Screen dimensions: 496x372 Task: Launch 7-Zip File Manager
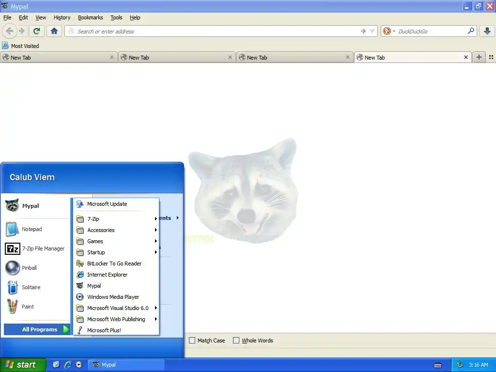(36, 248)
